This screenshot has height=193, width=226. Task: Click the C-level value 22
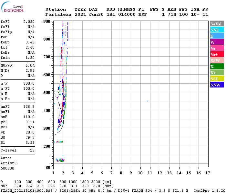click(32, 150)
